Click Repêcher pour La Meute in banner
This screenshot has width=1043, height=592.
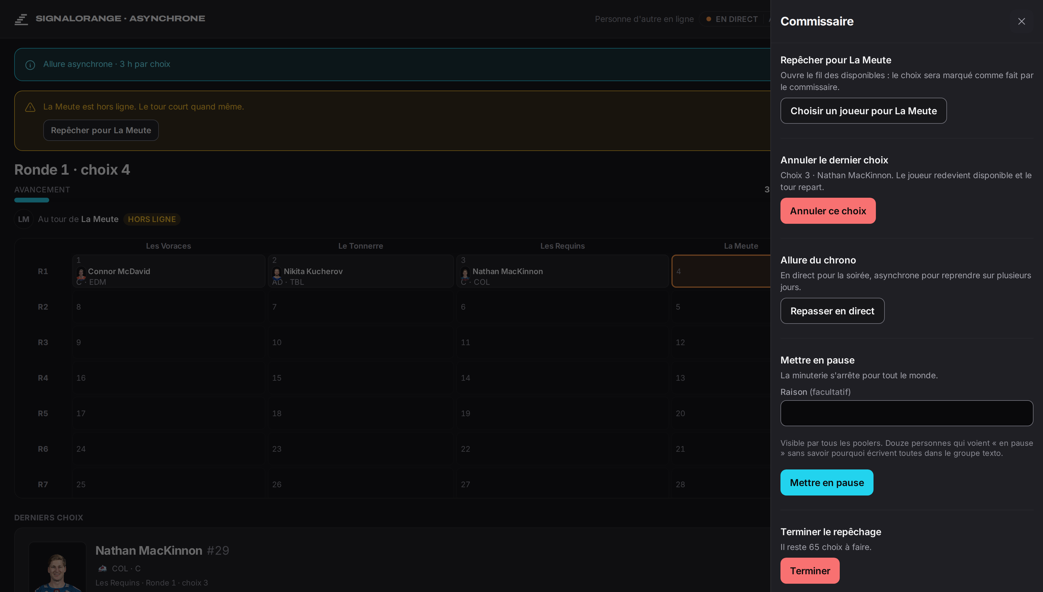pyautogui.click(x=101, y=130)
